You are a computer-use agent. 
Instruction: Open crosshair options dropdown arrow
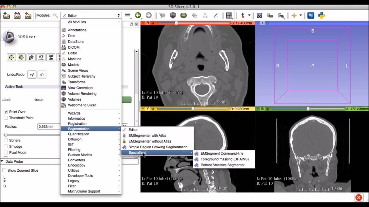click(x=301, y=16)
